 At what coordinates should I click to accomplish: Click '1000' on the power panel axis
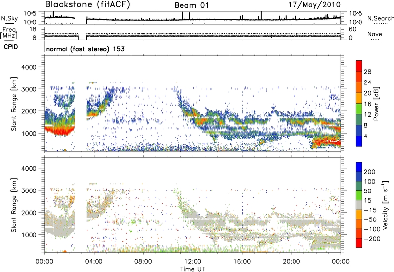(29, 133)
